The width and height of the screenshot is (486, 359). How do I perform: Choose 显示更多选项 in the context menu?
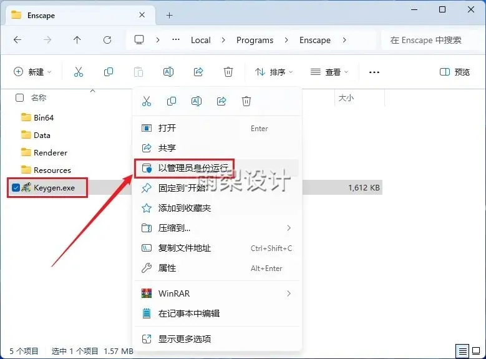(x=216, y=339)
